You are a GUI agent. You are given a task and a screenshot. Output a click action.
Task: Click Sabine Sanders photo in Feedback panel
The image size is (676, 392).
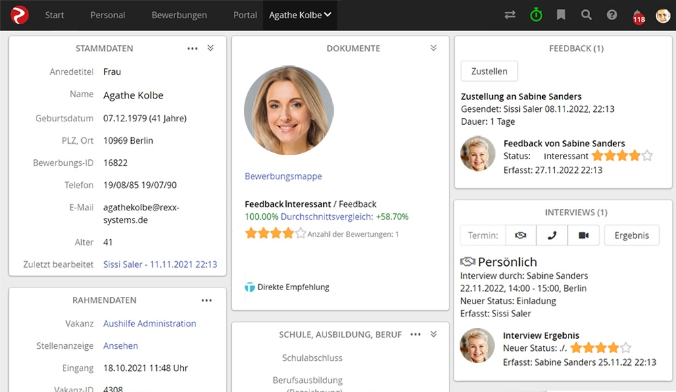click(x=478, y=154)
